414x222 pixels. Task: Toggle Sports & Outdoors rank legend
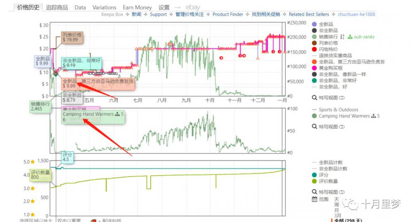335,110
